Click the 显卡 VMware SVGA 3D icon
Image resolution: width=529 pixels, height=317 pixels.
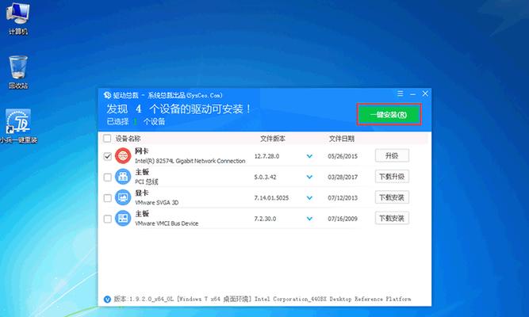(123, 197)
